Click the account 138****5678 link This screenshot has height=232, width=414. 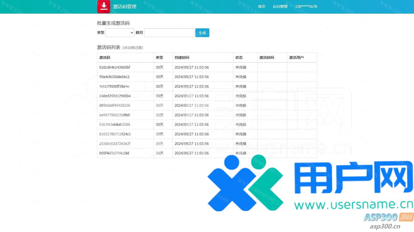pos(306,6)
